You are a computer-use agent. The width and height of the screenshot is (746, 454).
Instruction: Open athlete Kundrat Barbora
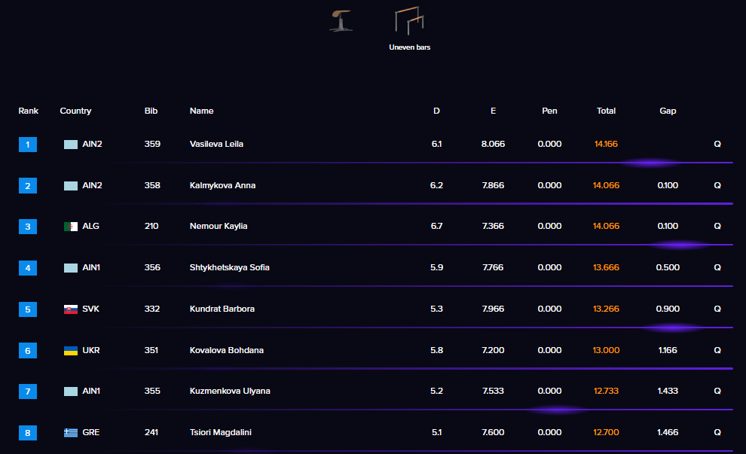pyautogui.click(x=222, y=309)
